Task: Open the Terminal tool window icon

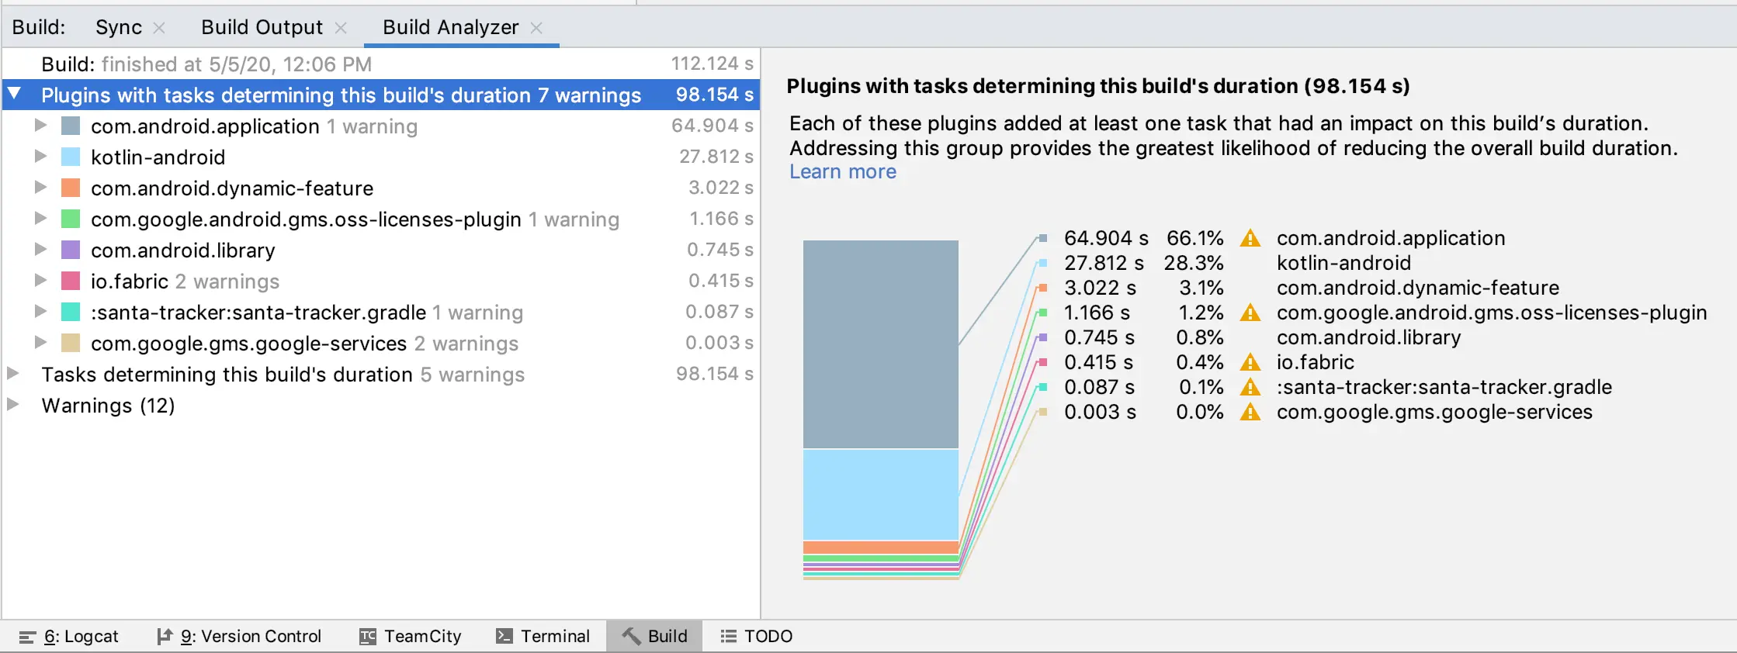Action: tap(504, 637)
